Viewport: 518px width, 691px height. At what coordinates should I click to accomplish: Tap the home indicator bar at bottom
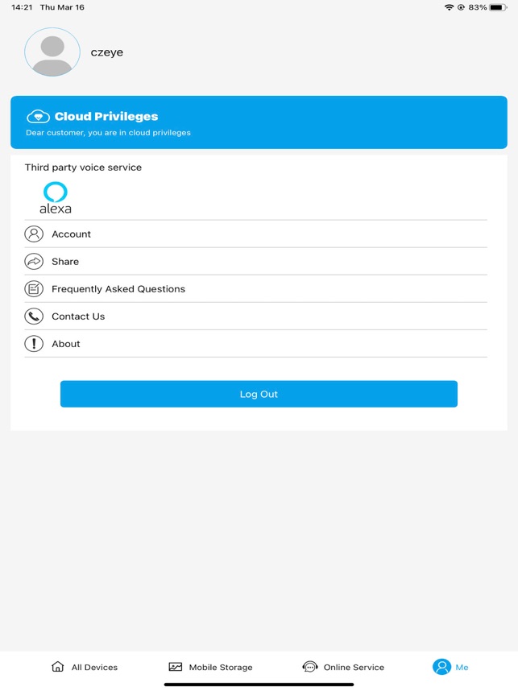tap(259, 685)
